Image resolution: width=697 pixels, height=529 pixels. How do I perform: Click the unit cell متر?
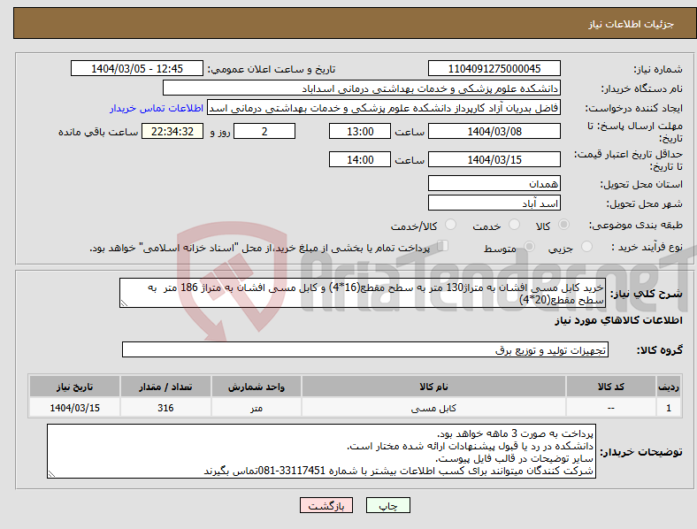(x=256, y=408)
